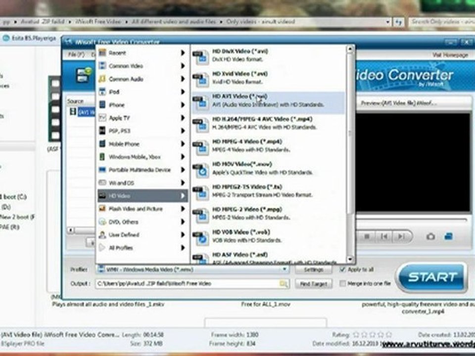The height and width of the screenshot is (356, 475).
Task: Expand the Wii and DS submenu arrow
Action: (183, 183)
